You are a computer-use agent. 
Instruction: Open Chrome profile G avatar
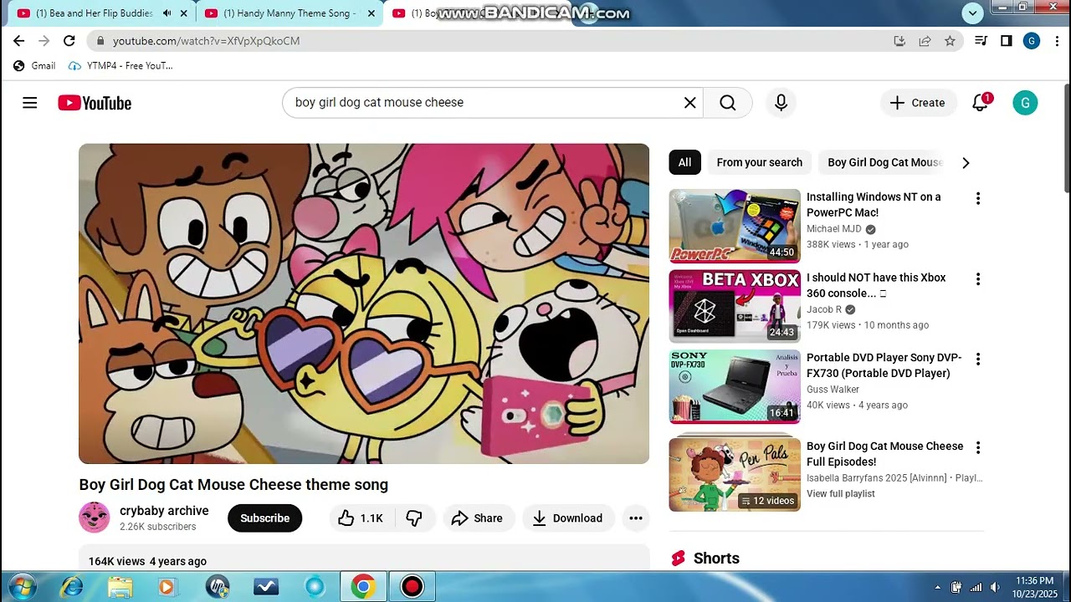click(1032, 40)
